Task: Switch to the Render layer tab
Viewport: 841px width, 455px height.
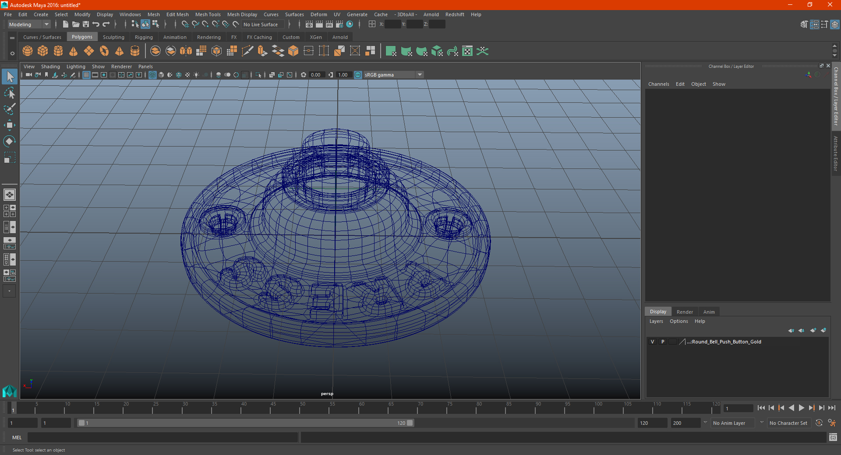Action: click(x=685, y=312)
